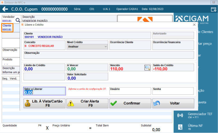The width and height of the screenshot is (218, 133).
Task: Click client name VENDEDOR PADRÃO in dialog
Action: [50, 37]
